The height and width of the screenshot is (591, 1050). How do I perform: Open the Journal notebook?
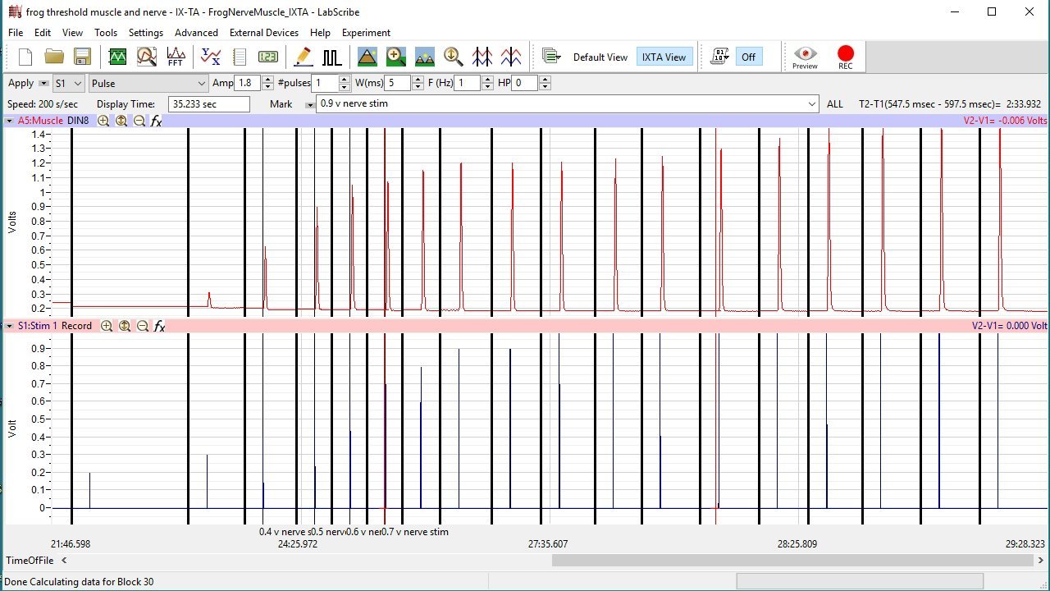point(240,56)
